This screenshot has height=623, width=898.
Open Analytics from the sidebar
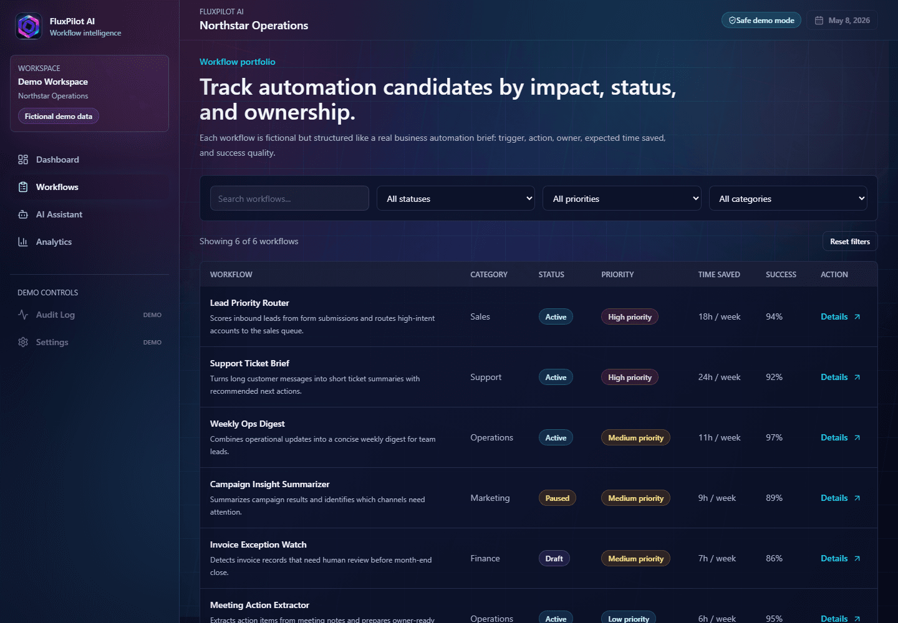(89, 242)
